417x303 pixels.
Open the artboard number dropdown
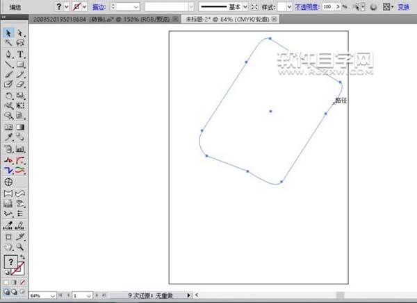pos(89,295)
